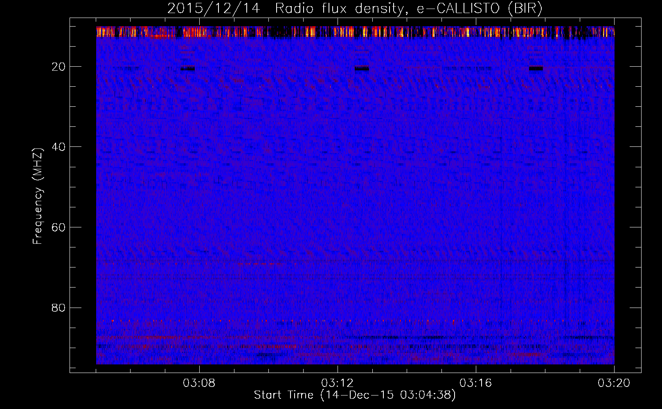Image resolution: width=662 pixels, height=409 pixels.
Task: Click the 20 MHz frequency tick label
Action: (59, 67)
